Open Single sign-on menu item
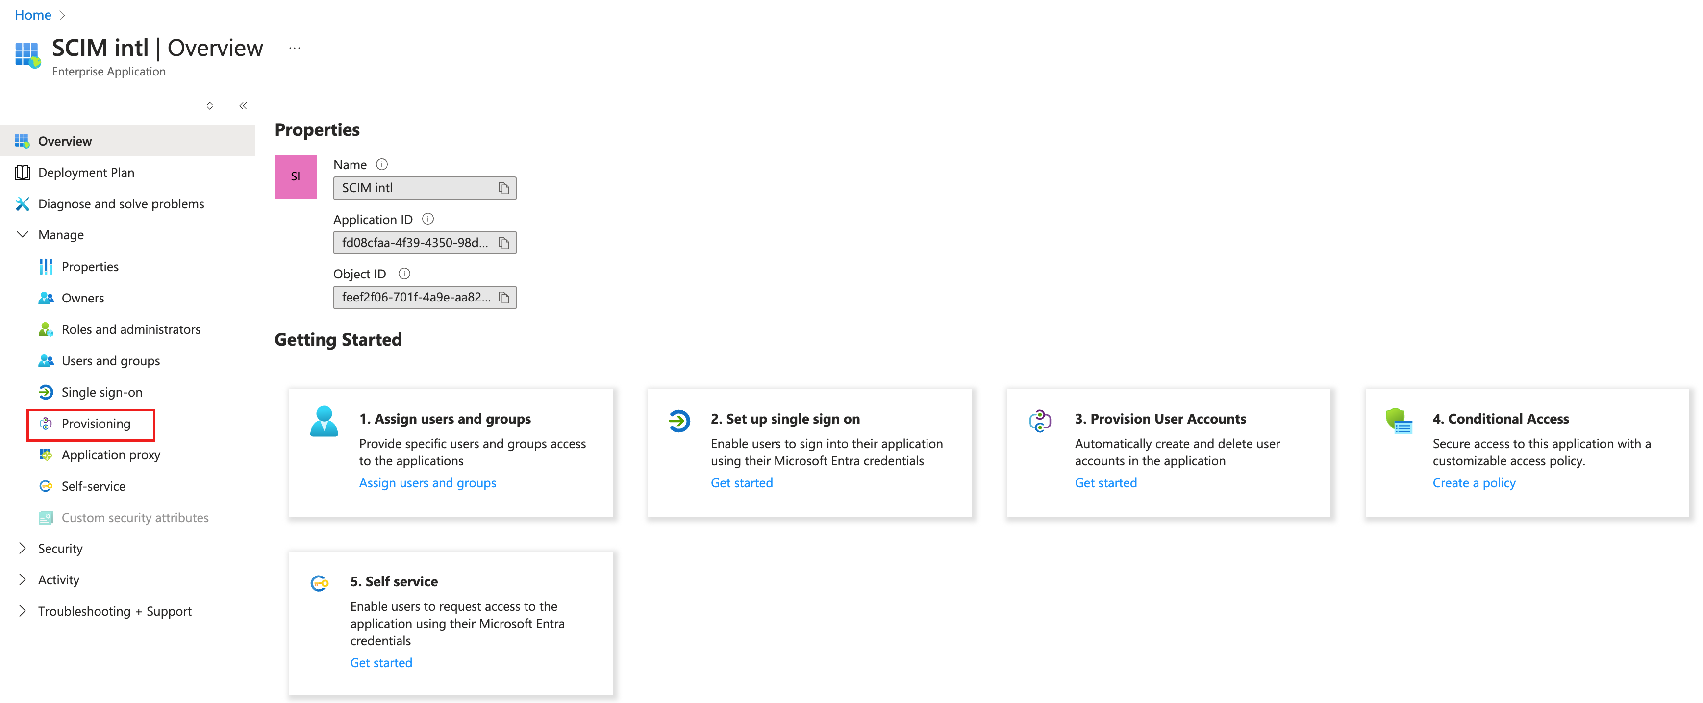Viewport: 1703px width, 703px height. (102, 392)
